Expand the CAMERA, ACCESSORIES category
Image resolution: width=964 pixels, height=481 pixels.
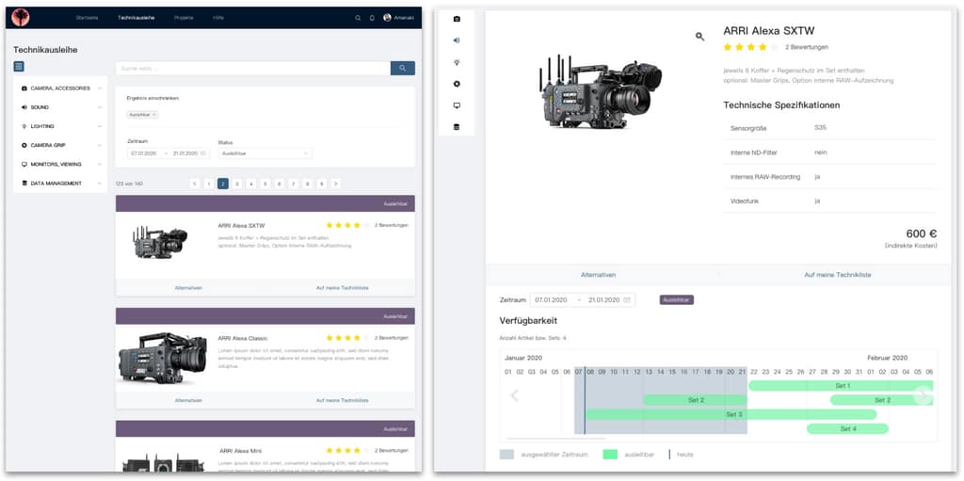[99, 88]
